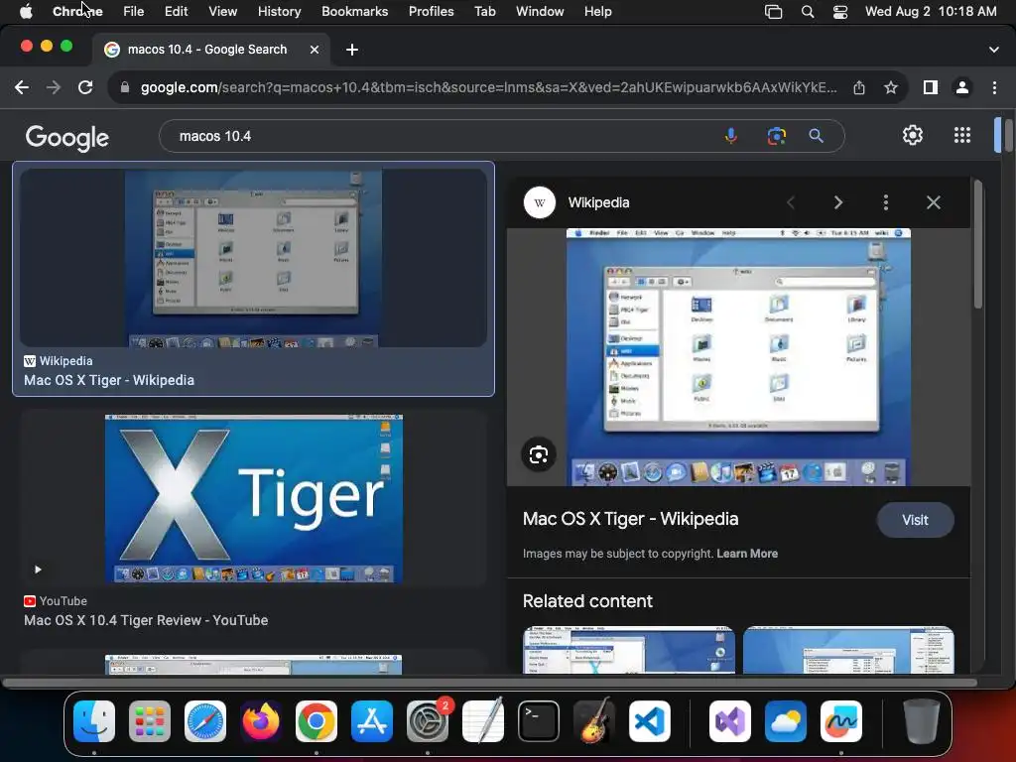
Task: Launch Visual Studio Code from Dock
Action: [649, 721]
